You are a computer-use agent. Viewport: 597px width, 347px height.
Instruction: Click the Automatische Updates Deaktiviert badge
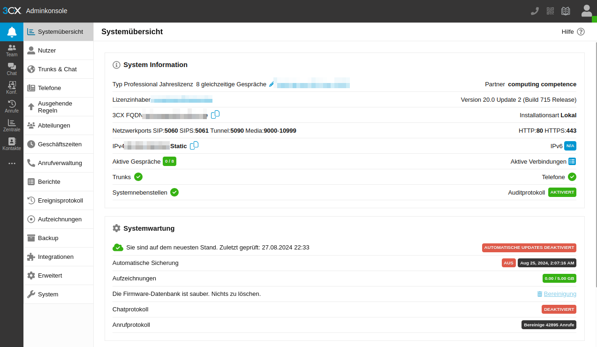(x=529, y=248)
